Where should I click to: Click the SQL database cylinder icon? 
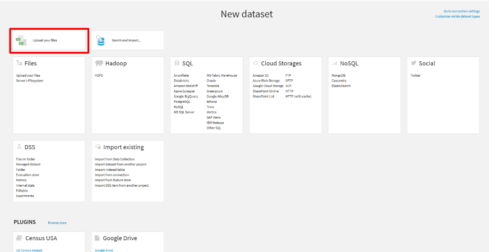(177, 63)
